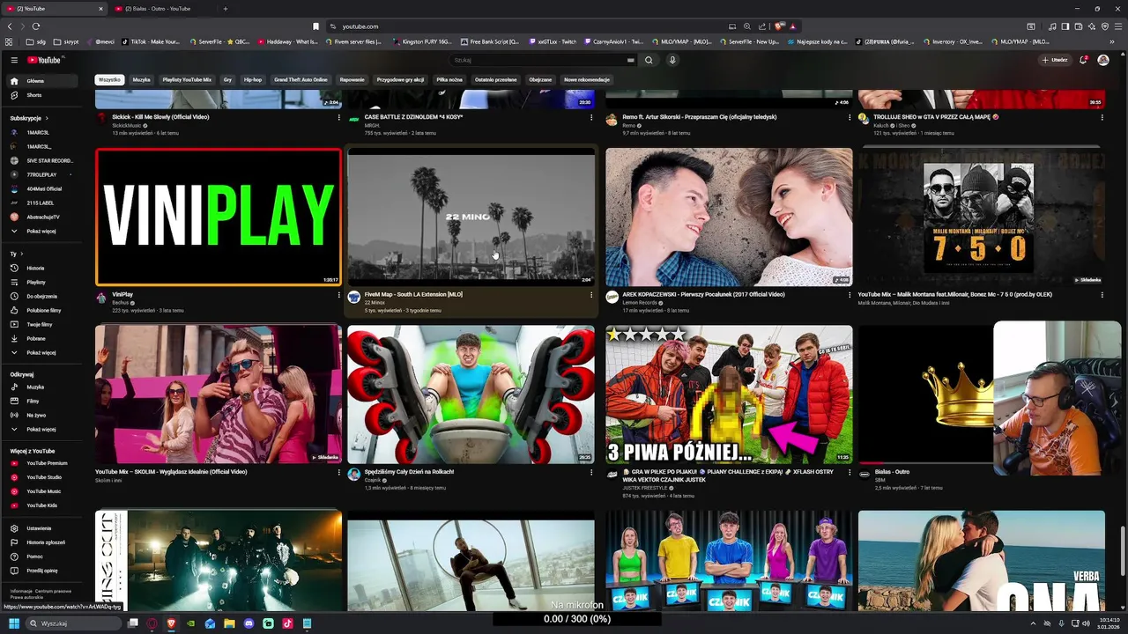Click the YouTube logo

(44, 60)
